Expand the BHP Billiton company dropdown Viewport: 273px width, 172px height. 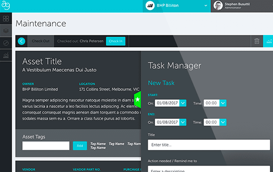tap(206, 6)
